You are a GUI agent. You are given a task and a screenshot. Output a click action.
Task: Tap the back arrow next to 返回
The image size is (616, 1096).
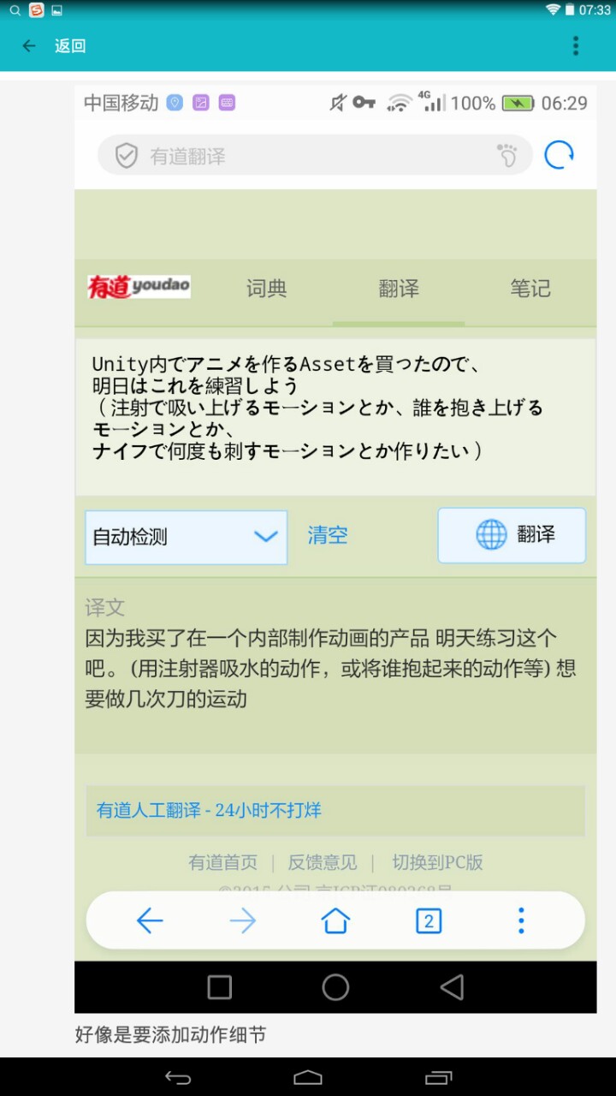coord(29,46)
